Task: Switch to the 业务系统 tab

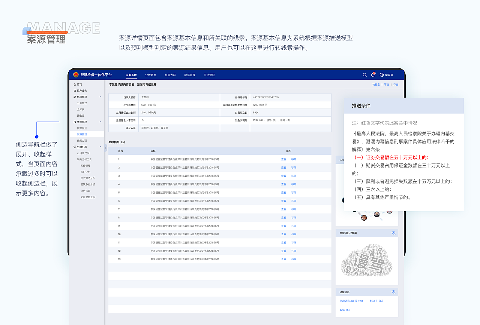Action: point(131,75)
